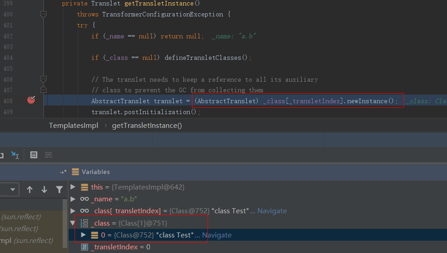447x253 pixels.
Task: Expand the _name variable node
Action: coord(73,199)
